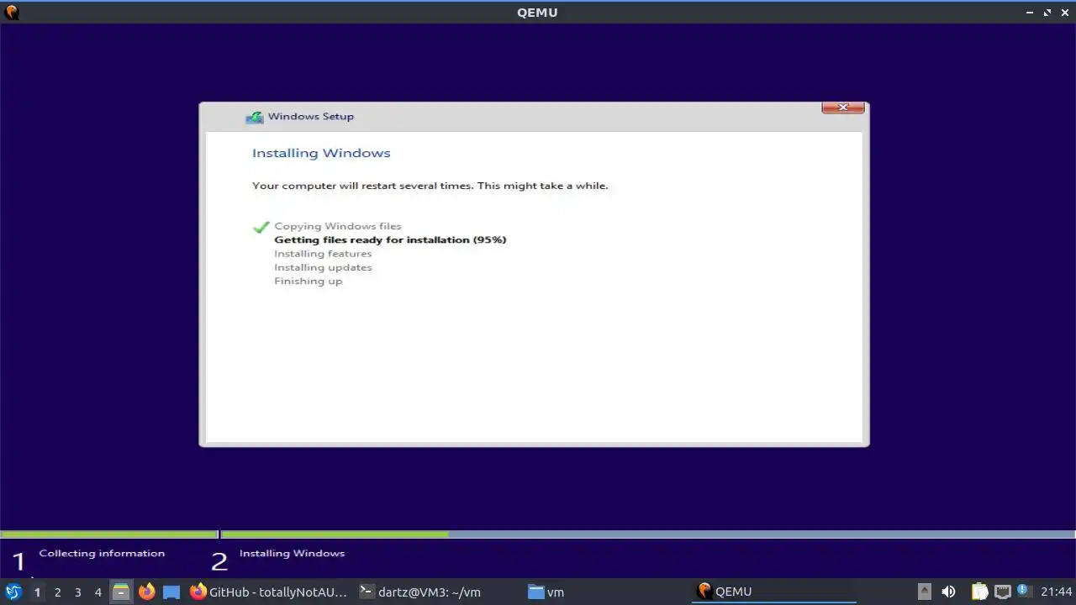1076x605 pixels.
Task: Open the volume control icon
Action: [949, 592]
